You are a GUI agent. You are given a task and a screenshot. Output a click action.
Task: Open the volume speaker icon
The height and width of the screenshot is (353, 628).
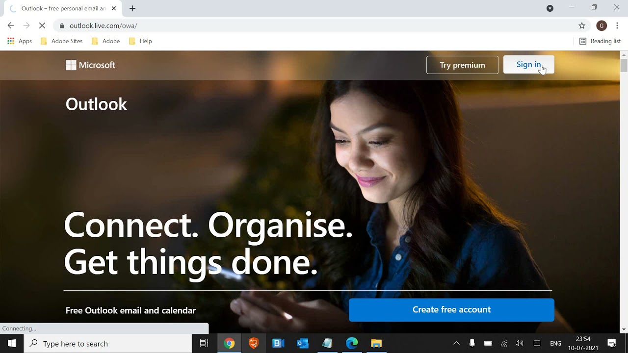(520, 343)
